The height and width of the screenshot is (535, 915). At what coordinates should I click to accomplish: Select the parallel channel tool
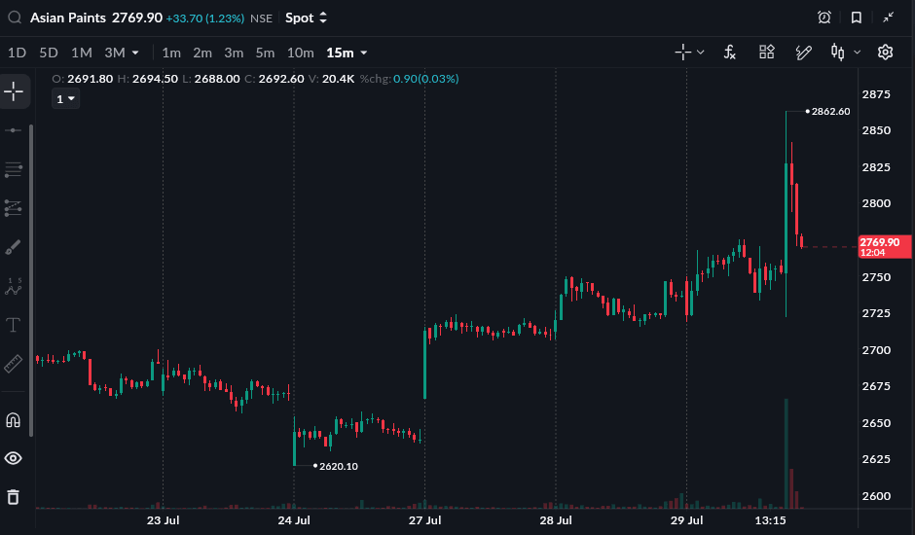point(14,208)
